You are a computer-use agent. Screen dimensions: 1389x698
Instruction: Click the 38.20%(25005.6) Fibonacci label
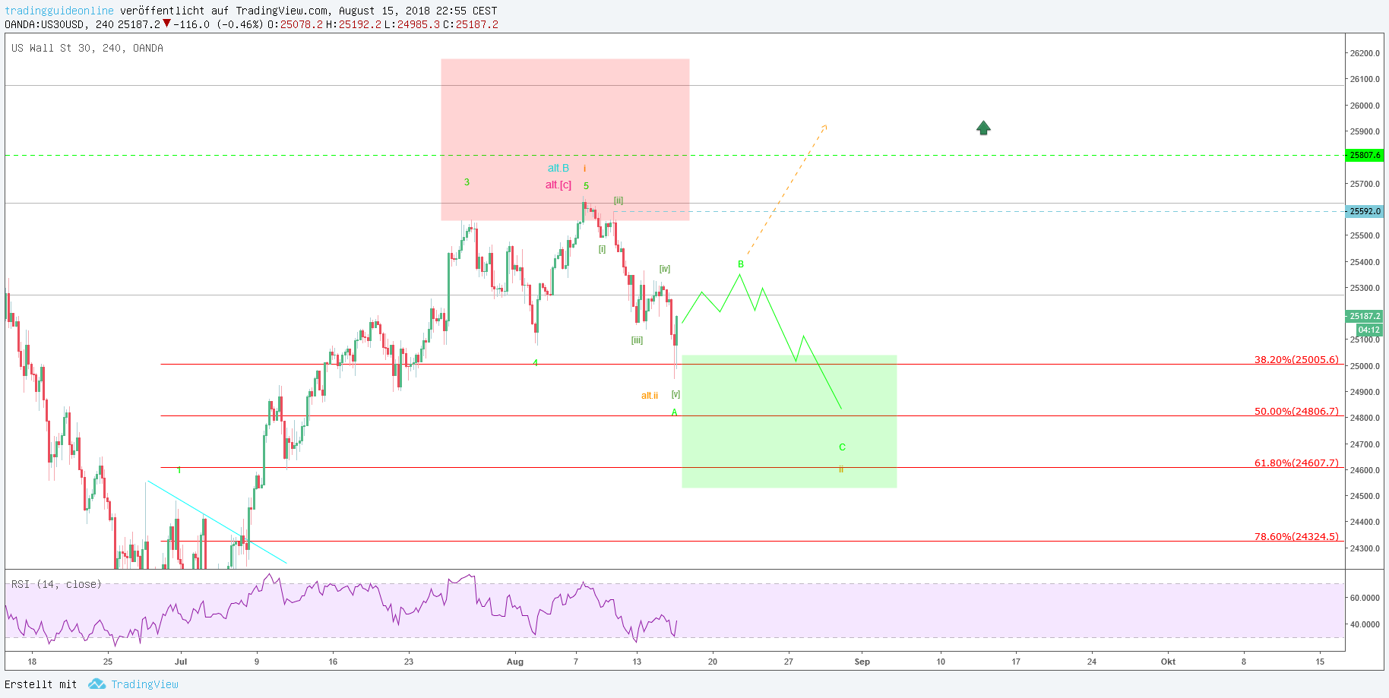click(1296, 359)
